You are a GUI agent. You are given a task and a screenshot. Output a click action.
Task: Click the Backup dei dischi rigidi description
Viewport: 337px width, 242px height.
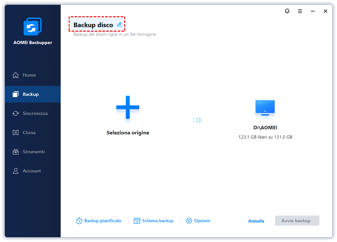point(115,34)
